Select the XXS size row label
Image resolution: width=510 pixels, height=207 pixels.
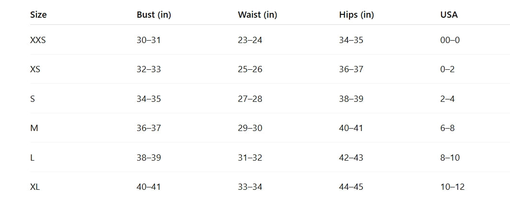[x=38, y=40]
